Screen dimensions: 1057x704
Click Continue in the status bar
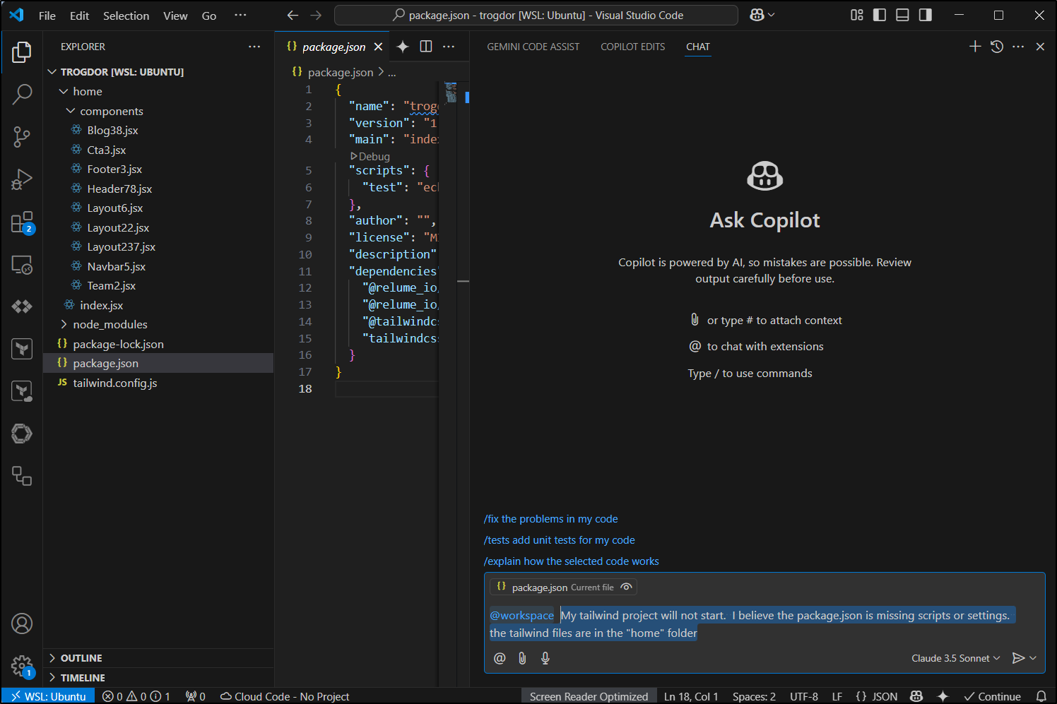click(x=992, y=696)
